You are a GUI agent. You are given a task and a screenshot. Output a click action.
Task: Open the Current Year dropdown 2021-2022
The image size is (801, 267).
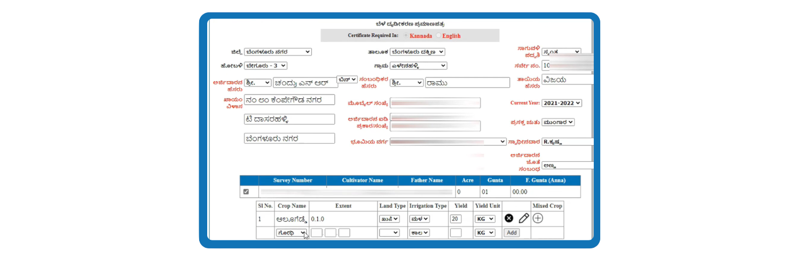coord(562,103)
